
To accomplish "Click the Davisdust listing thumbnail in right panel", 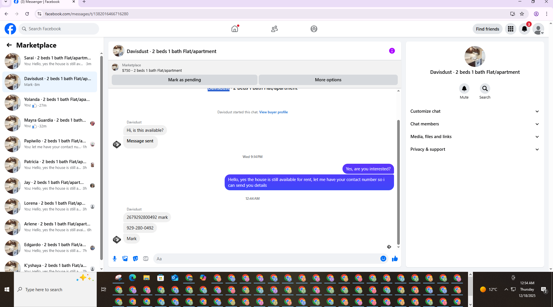I will click(x=475, y=56).
